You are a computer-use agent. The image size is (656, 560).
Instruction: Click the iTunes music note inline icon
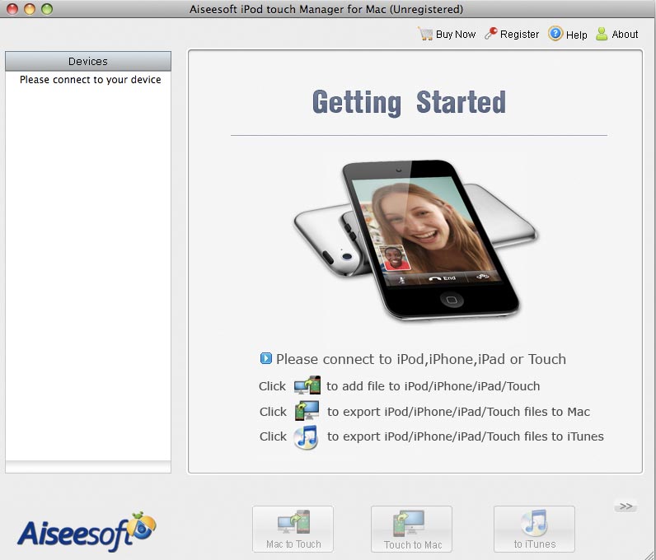coord(306,437)
